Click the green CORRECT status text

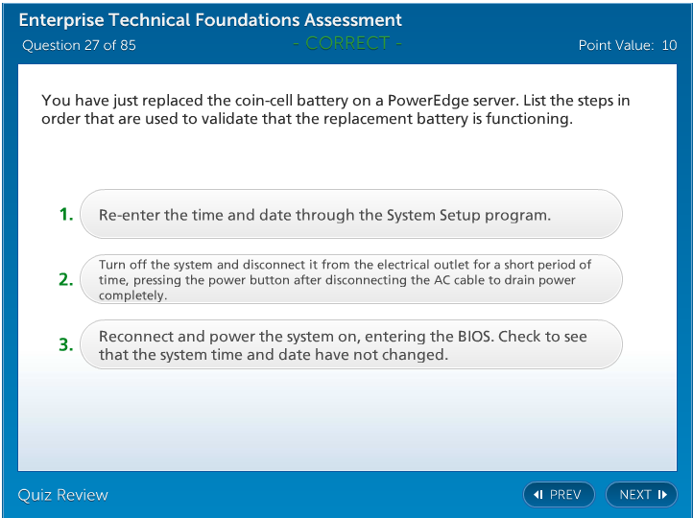click(x=347, y=43)
